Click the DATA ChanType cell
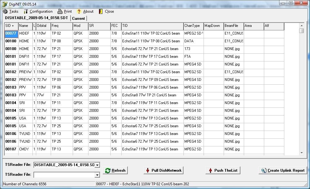Screen dimensions: 310x189 pos(194,41)
